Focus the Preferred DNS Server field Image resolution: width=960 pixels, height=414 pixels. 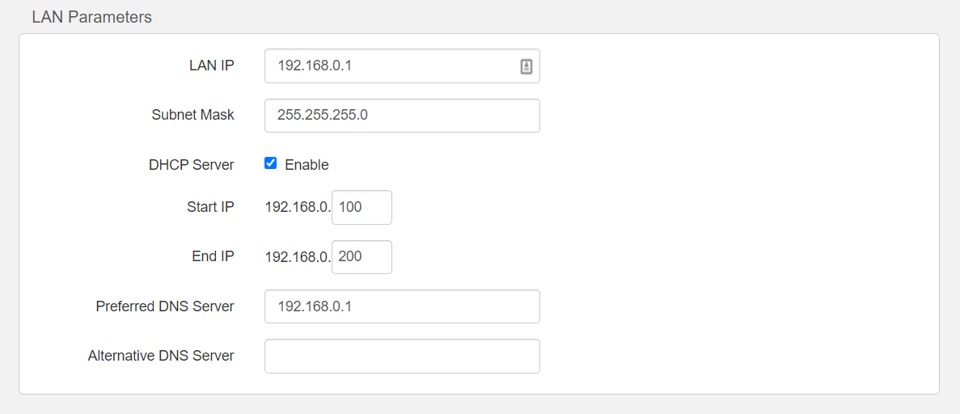point(402,306)
